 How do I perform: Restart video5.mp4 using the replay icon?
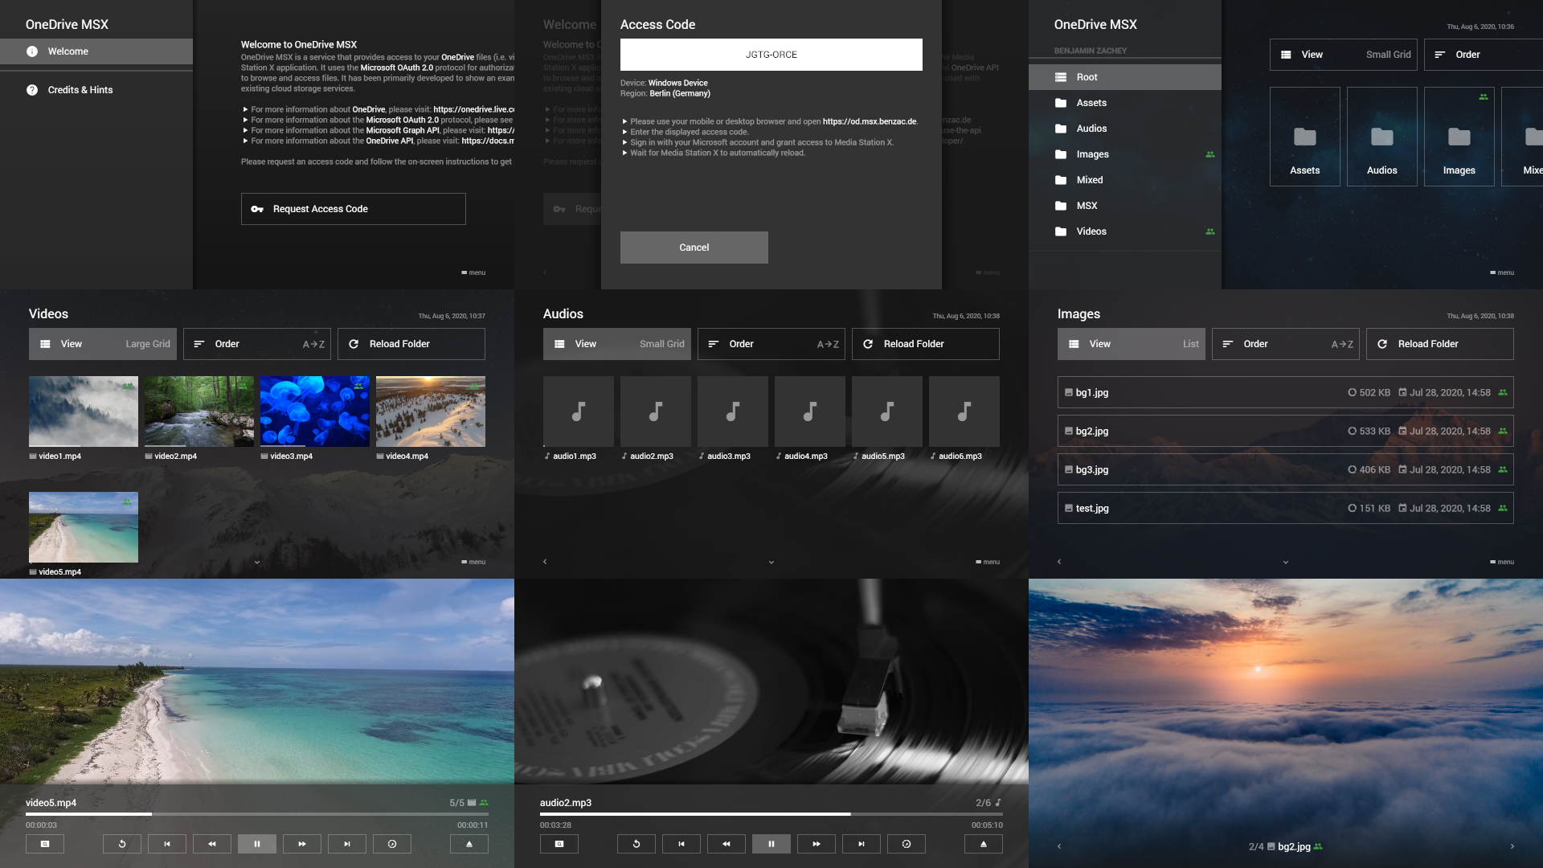122,844
